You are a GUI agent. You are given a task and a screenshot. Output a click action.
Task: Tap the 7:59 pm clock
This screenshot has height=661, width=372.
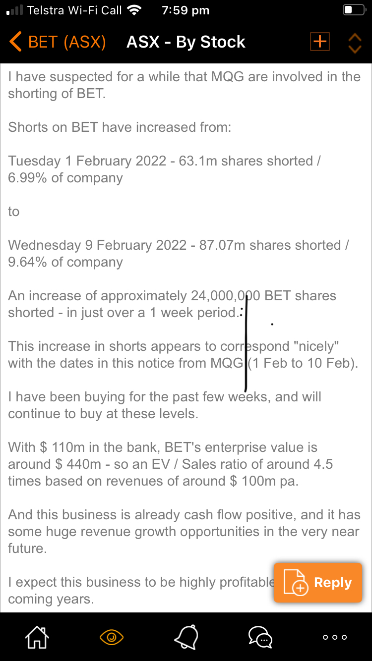coord(186,10)
